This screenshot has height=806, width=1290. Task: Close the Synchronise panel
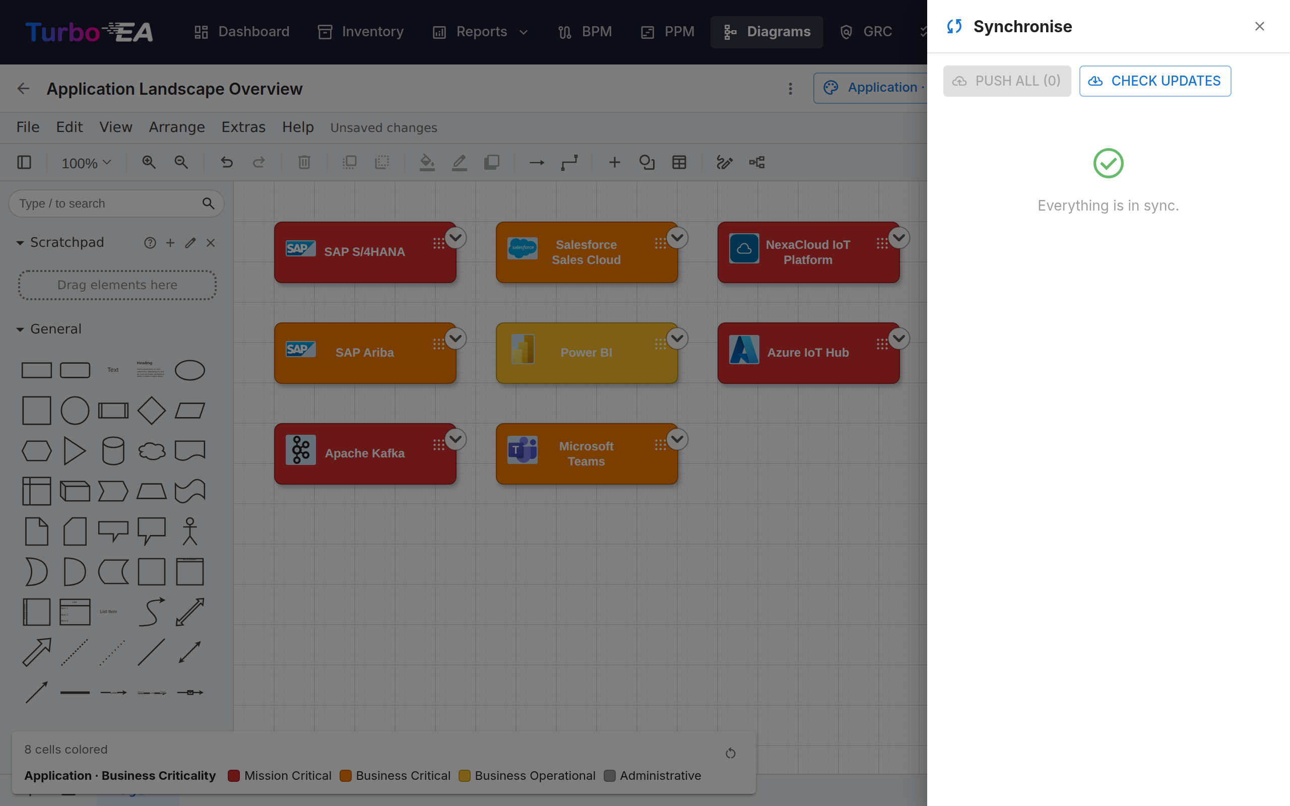coord(1259,26)
